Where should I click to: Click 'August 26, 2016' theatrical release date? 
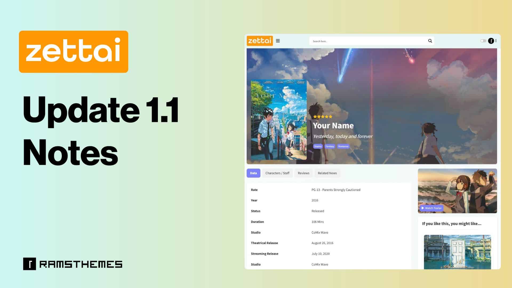(x=322, y=243)
